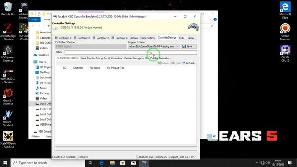
Task: Sort by the File Name column header
Action: point(95,68)
